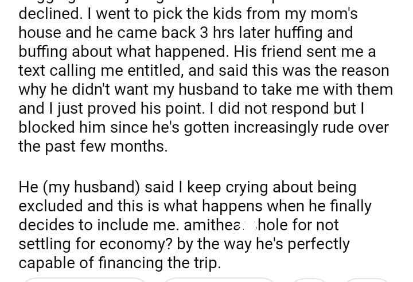Click the third small pill button below post
The image size is (413, 282).
click(310, 280)
